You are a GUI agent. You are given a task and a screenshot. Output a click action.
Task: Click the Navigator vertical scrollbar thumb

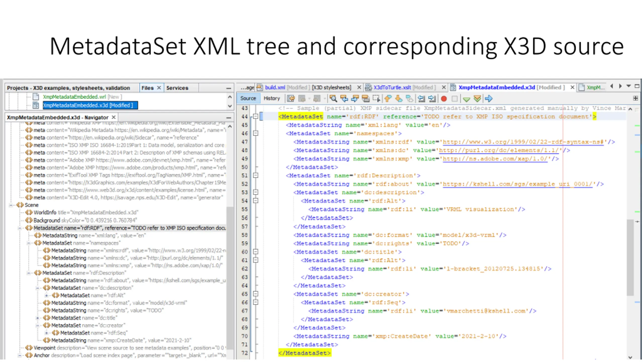pos(230,278)
